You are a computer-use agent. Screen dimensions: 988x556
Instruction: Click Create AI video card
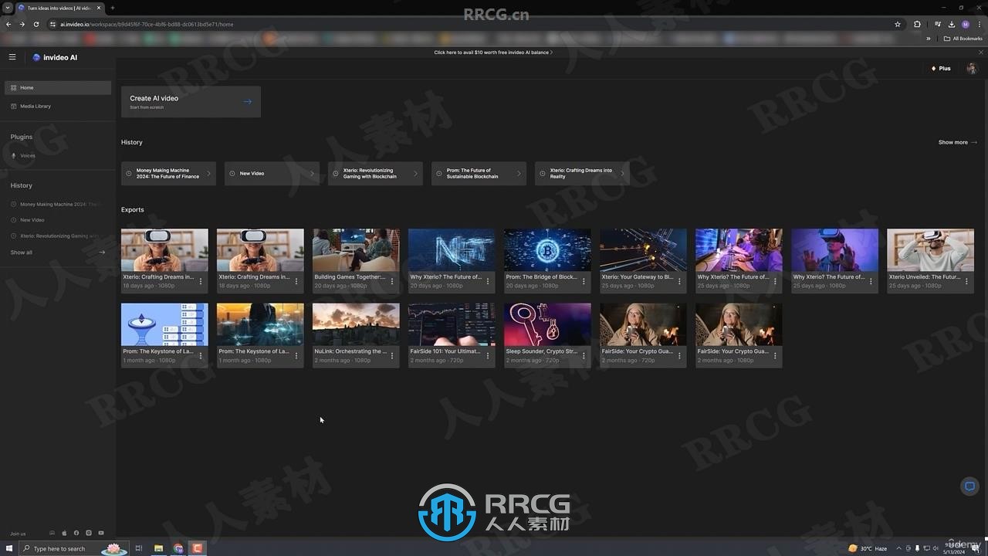[x=191, y=102]
